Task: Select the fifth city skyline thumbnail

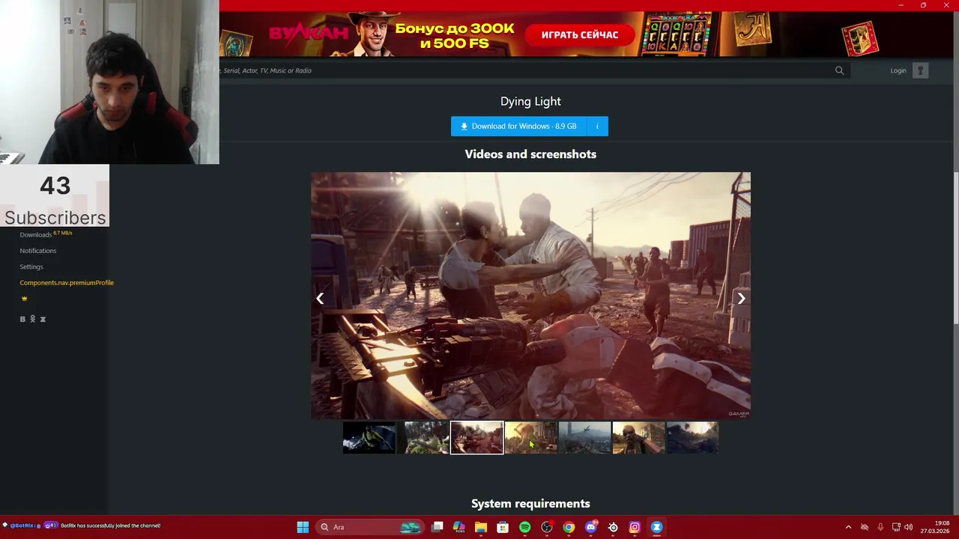Action: (584, 438)
